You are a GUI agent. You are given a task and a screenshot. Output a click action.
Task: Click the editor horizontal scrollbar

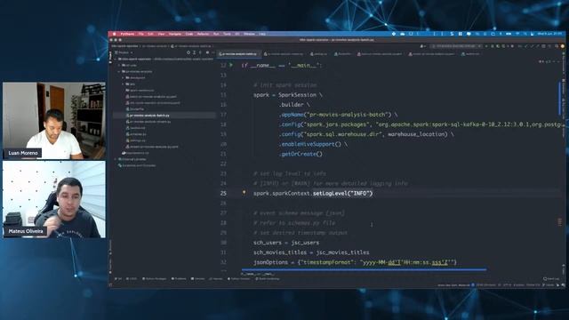pyautogui.click(x=364, y=269)
